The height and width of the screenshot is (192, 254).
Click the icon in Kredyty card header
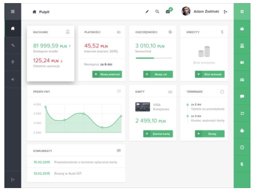[x=222, y=32]
